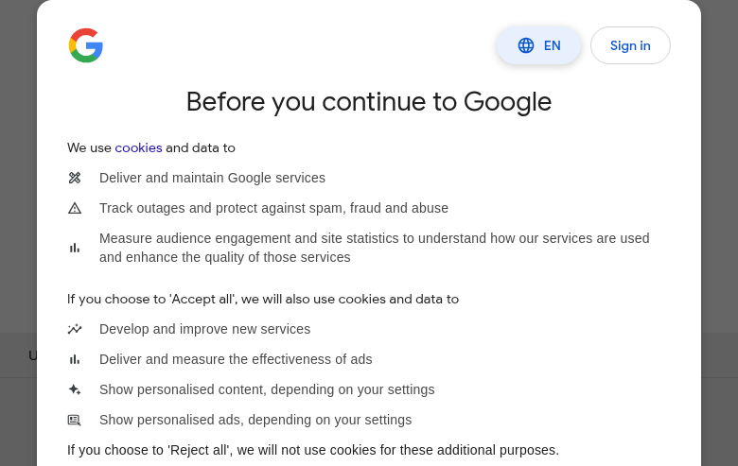This screenshot has height=466, width=738.
Task: Open the EN language selector
Action: tap(539, 45)
